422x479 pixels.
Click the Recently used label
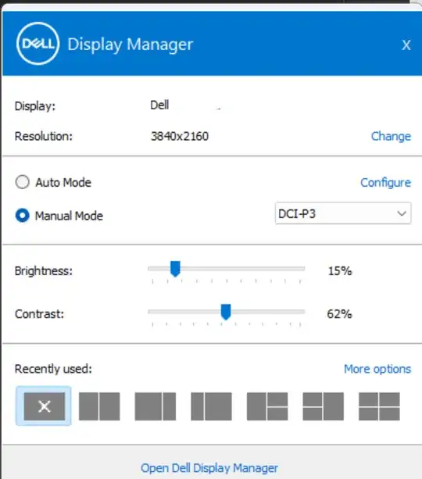pos(53,369)
